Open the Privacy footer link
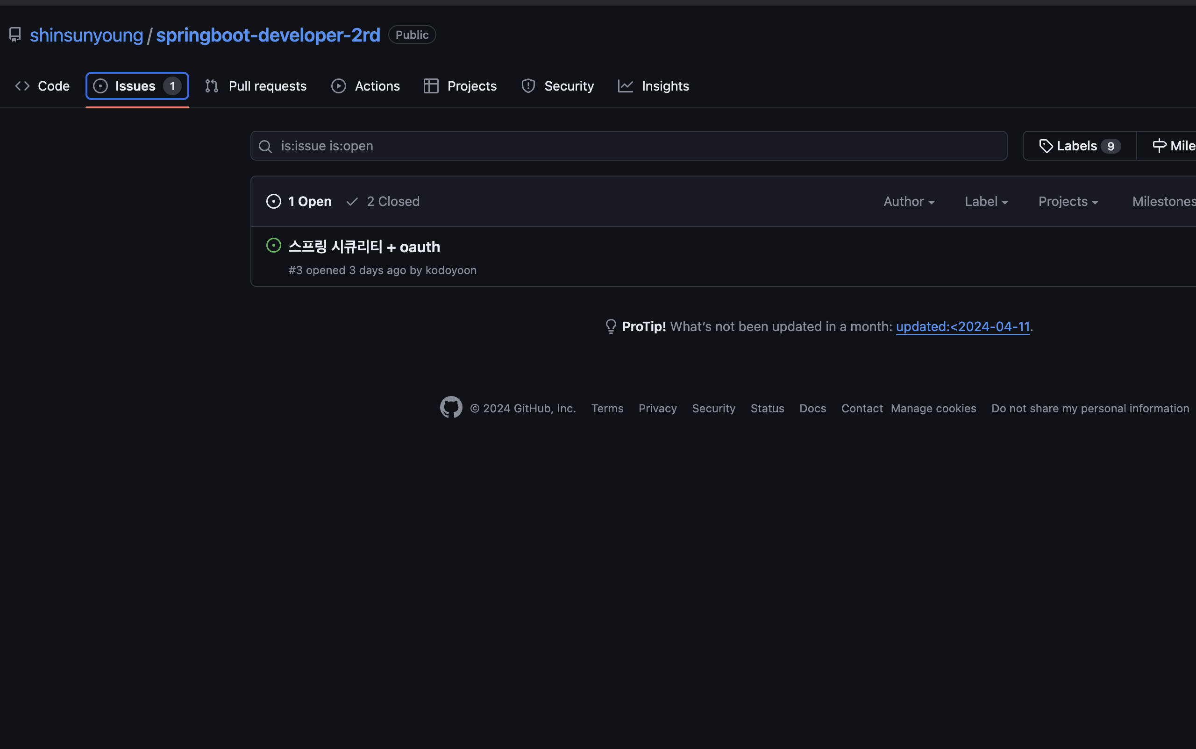Image resolution: width=1196 pixels, height=749 pixels. 658,408
